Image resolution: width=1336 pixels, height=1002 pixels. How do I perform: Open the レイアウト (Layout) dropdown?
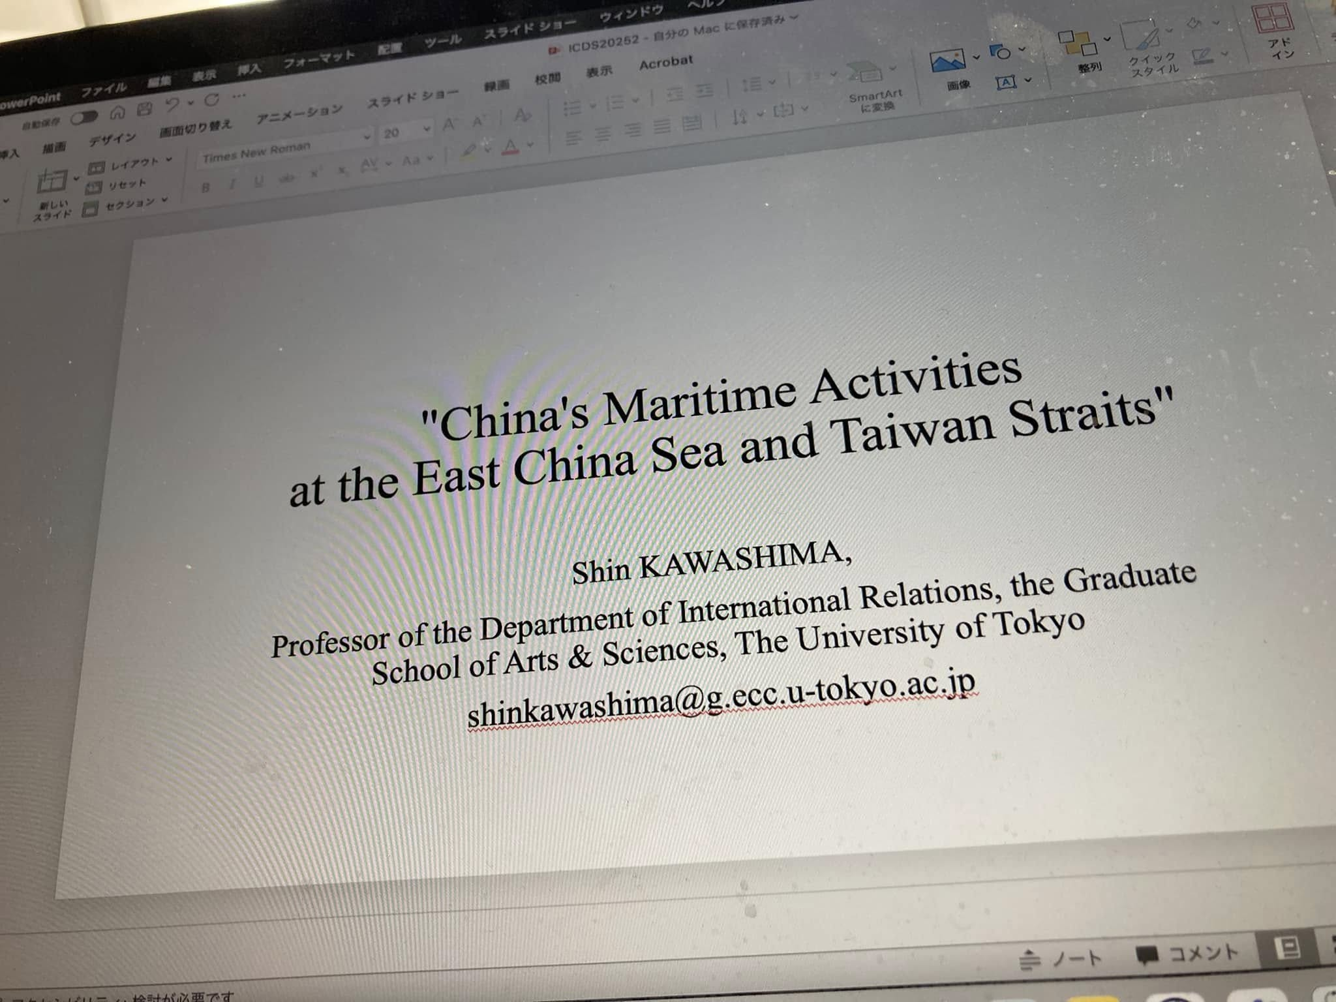(x=130, y=164)
